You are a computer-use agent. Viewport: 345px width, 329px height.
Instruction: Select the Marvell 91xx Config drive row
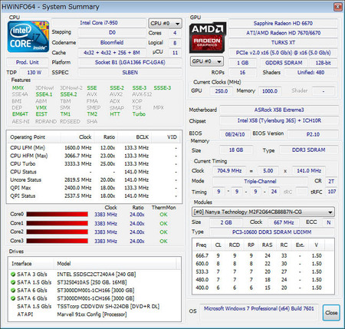[x=94, y=314]
